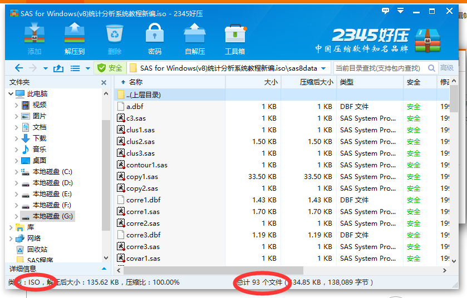Click folder tree scroll-down arrow
The image size is (467, 298).
pyautogui.click(x=106, y=258)
